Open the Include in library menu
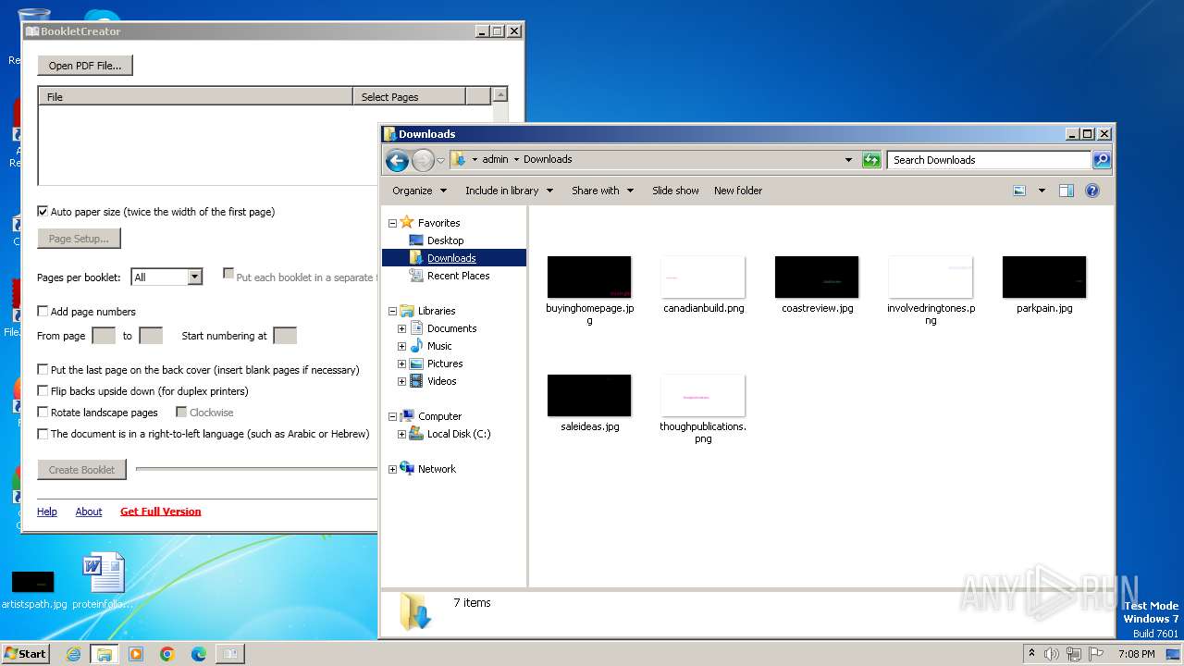Screen dimensions: 1184x666 click(x=509, y=191)
